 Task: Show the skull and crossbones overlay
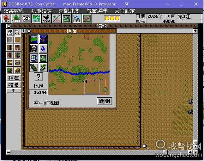[x=34, y=48]
